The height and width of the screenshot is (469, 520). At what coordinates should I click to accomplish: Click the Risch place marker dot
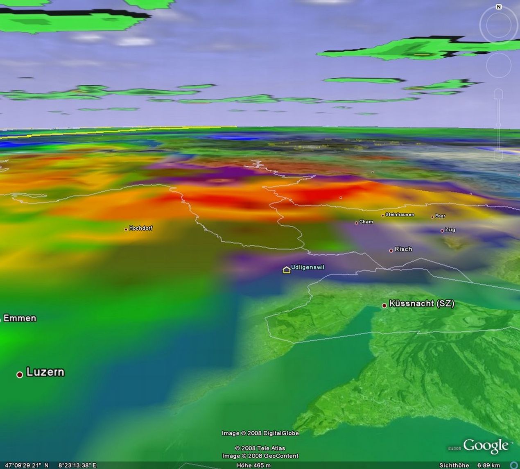coord(391,250)
